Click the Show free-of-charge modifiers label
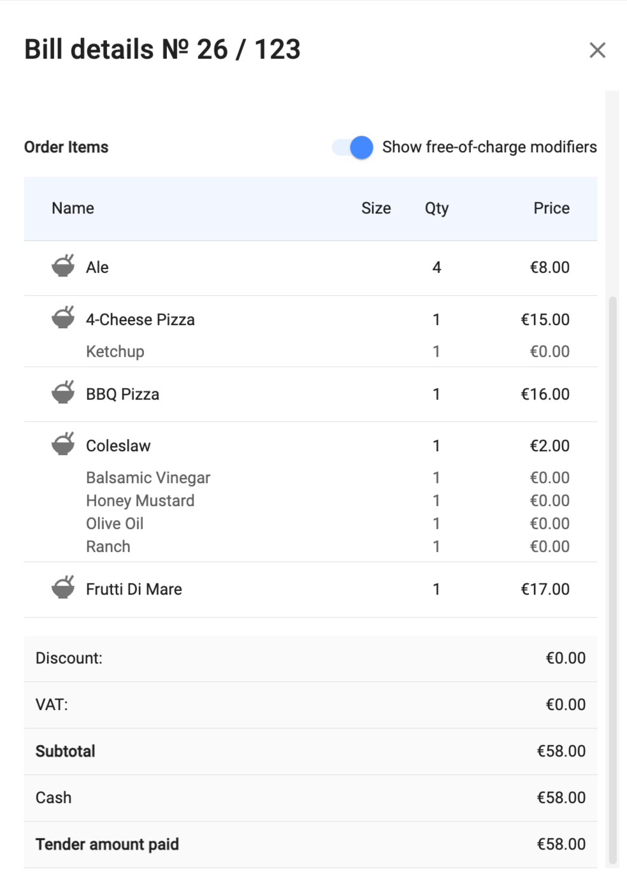 click(489, 147)
